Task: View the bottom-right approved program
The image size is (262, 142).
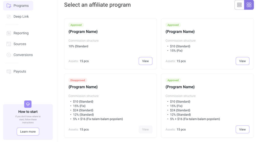Action: point(242,129)
